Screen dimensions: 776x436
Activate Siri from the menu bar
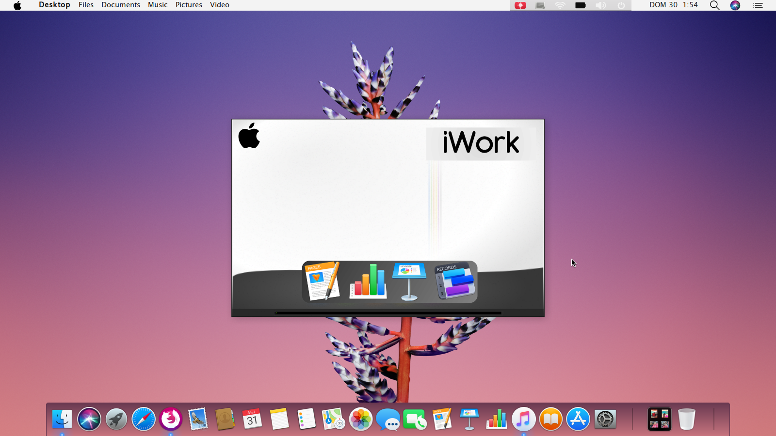(735, 5)
